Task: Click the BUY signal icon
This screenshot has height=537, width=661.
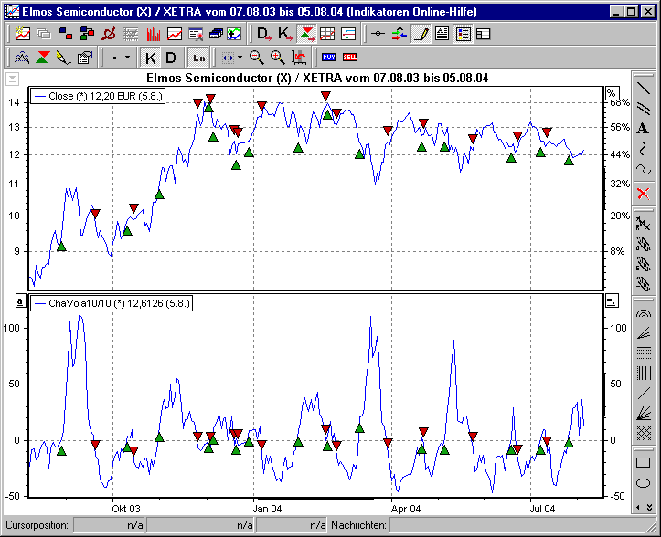Action: click(x=328, y=58)
